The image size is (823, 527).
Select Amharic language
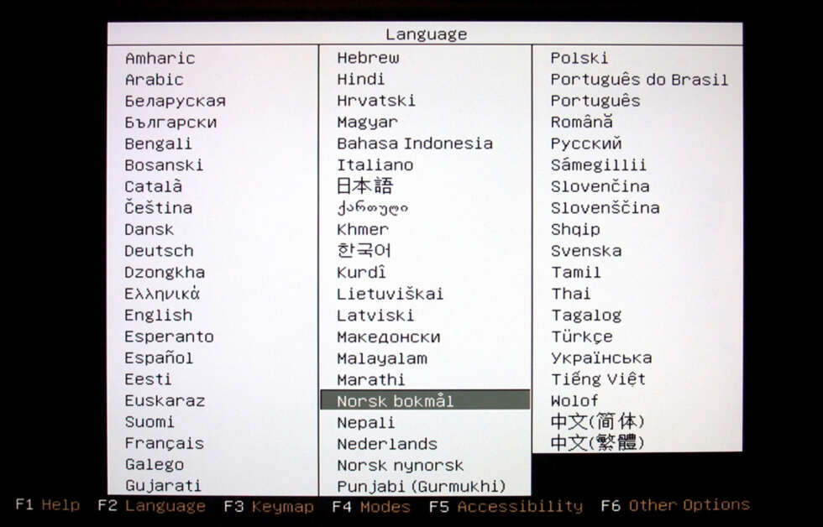[x=160, y=58]
